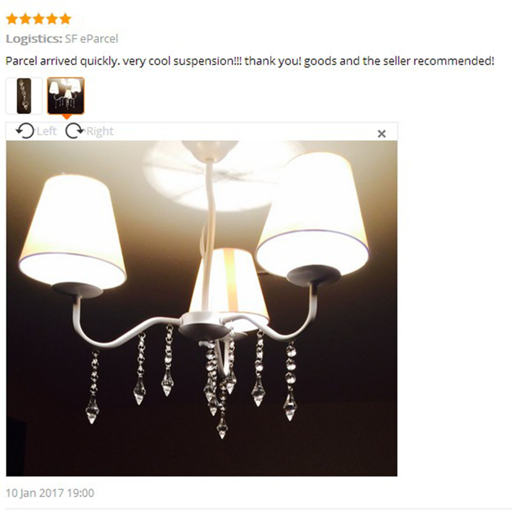Click the rotate left arrow icon

(x=25, y=131)
